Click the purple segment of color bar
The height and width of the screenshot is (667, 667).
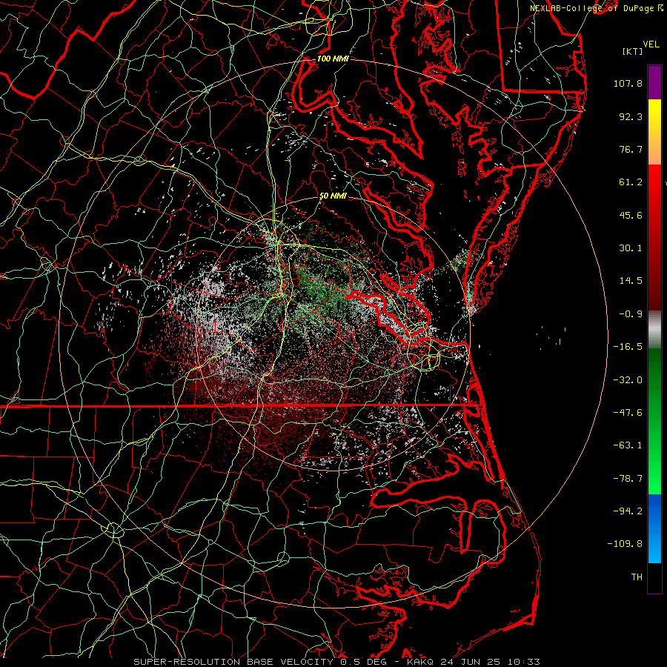pyautogui.click(x=654, y=82)
